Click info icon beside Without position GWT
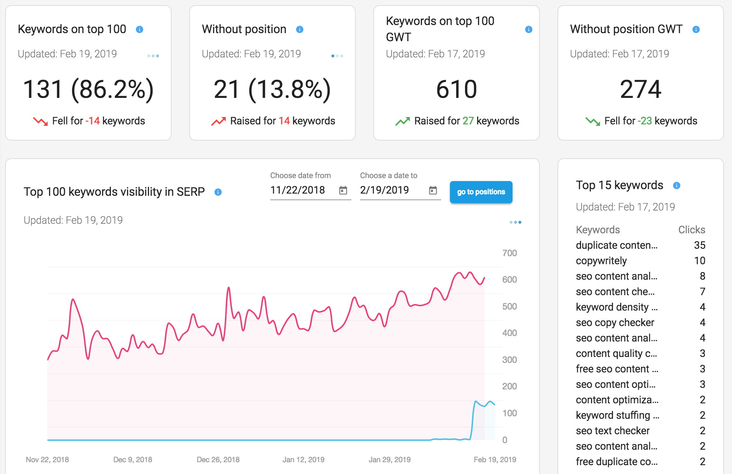 pos(696,29)
